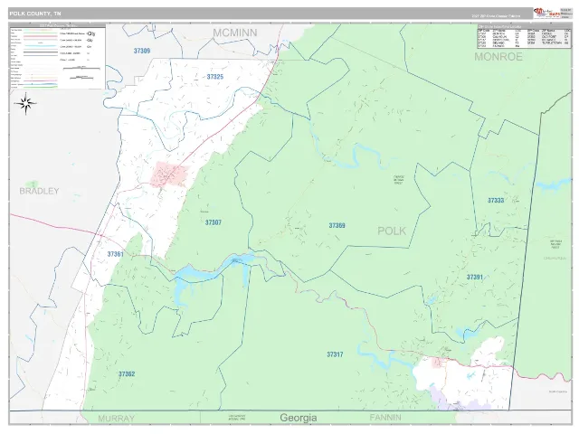Click the MURRAY county label

117,419
